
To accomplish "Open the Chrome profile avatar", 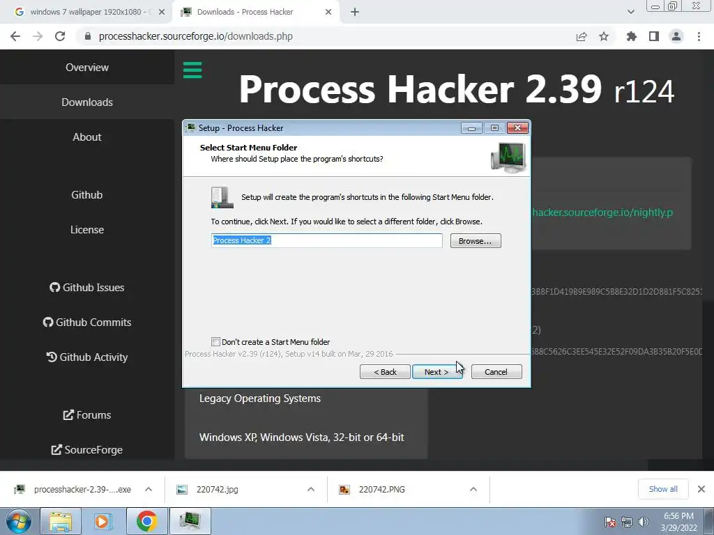I will coord(676,36).
